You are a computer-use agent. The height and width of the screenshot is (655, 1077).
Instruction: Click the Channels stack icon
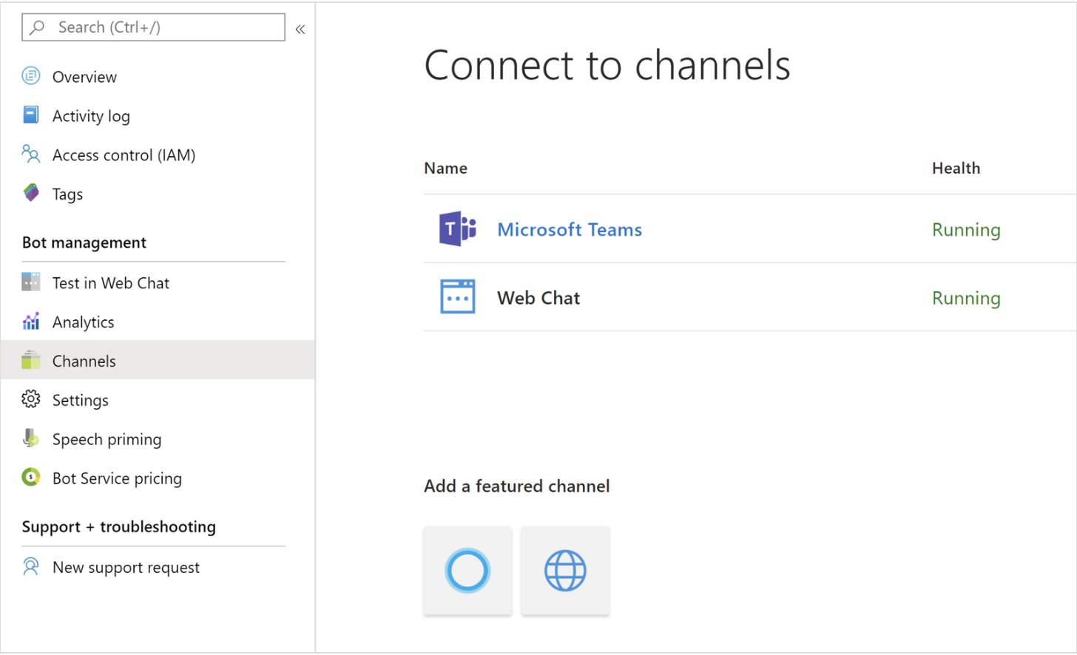(x=31, y=360)
